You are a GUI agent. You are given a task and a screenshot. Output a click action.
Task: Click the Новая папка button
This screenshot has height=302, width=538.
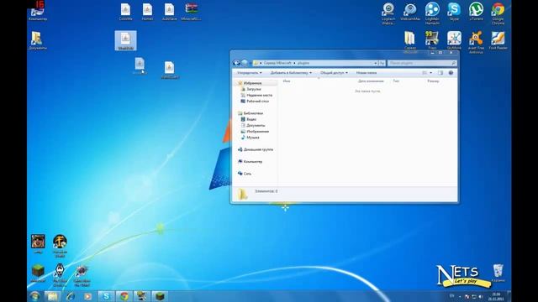[367, 73]
